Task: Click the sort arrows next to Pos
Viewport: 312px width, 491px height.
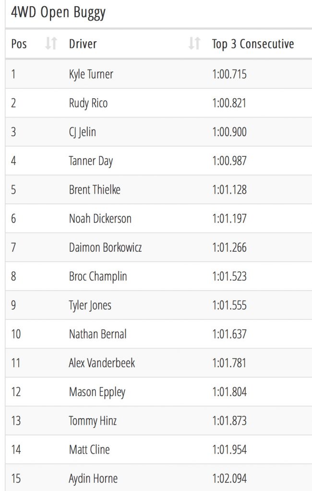Action: (51, 43)
